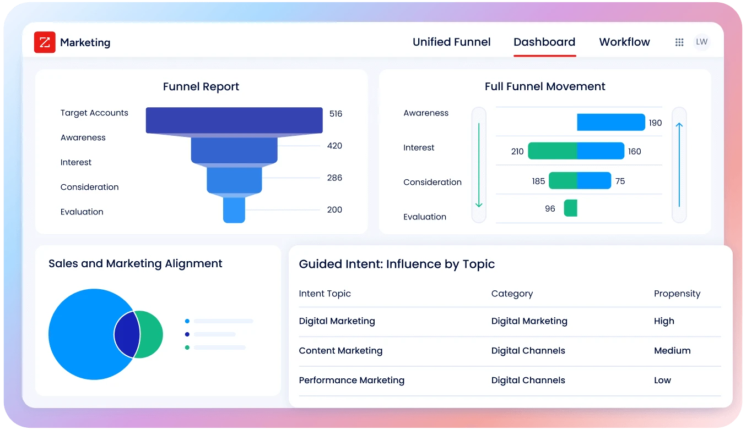Click the value 190 beside Awareness bar

[x=655, y=123]
